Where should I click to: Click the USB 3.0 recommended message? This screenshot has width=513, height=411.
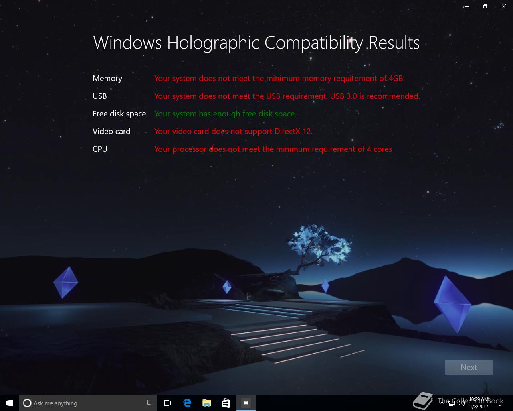287,96
